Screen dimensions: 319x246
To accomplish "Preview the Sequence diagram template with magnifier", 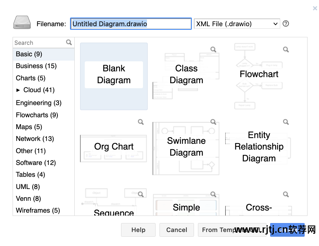I will click(x=141, y=194).
